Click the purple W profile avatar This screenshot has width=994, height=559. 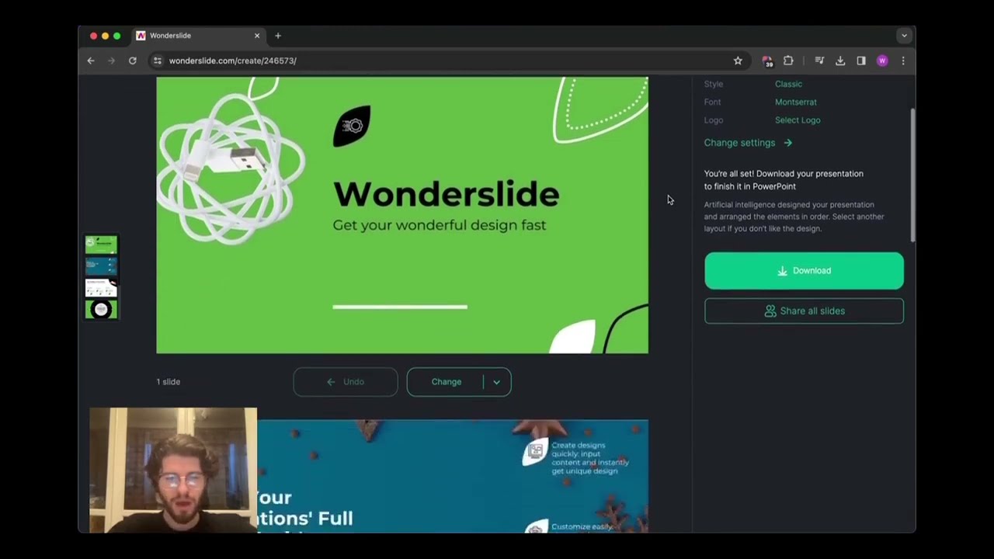882,61
